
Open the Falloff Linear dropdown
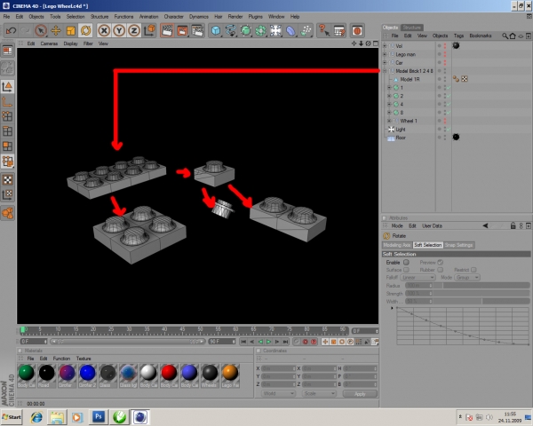click(x=418, y=278)
